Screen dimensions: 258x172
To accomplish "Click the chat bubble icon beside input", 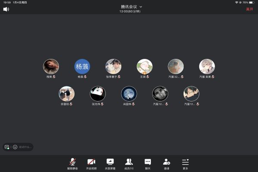I will 7,147.
